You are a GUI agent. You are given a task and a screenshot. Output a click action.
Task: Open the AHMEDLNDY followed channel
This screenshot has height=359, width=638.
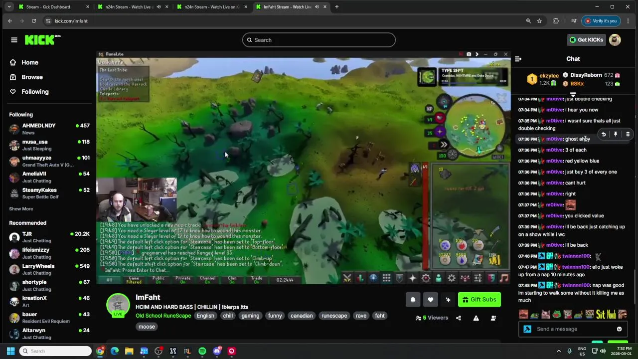click(49, 129)
